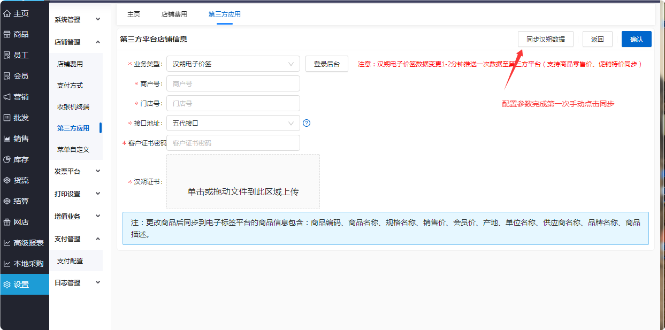Select the 会员 member icon
Image resolution: width=665 pixels, height=330 pixels.
coord(7,76)
